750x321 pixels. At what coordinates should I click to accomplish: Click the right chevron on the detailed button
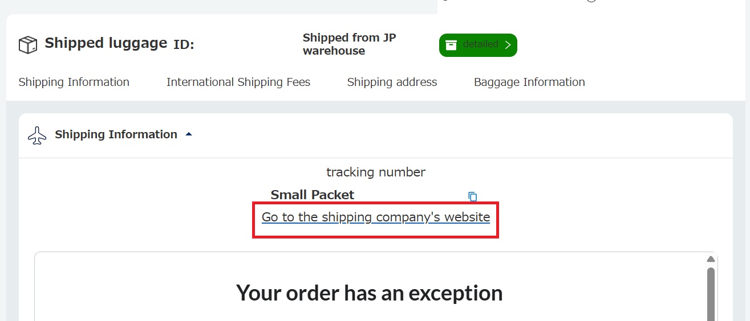click(508, 45)
